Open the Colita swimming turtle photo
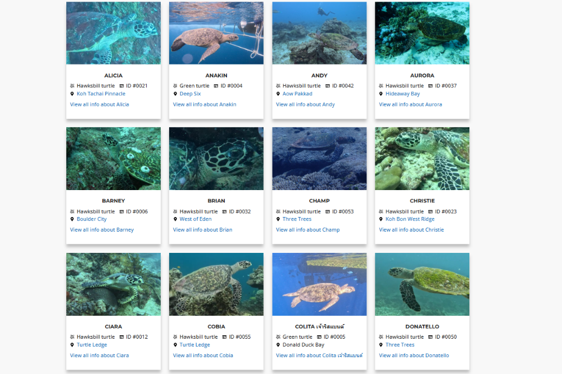Screen dimensions: 562x374 (319, 284)
